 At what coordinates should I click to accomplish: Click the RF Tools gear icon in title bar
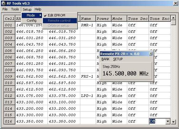pyautogui.click(x=3, y=3)
